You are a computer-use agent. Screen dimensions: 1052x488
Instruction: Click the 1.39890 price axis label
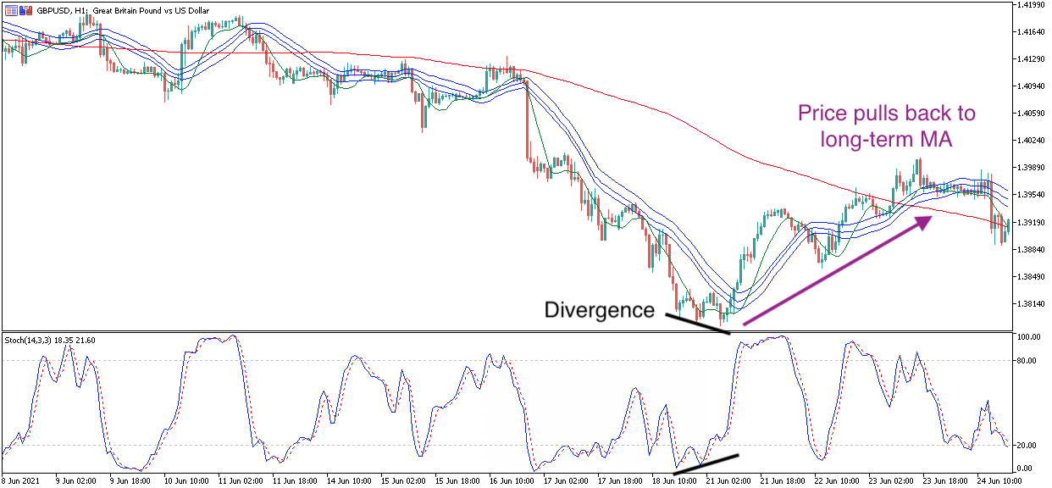coord(1029,168)
